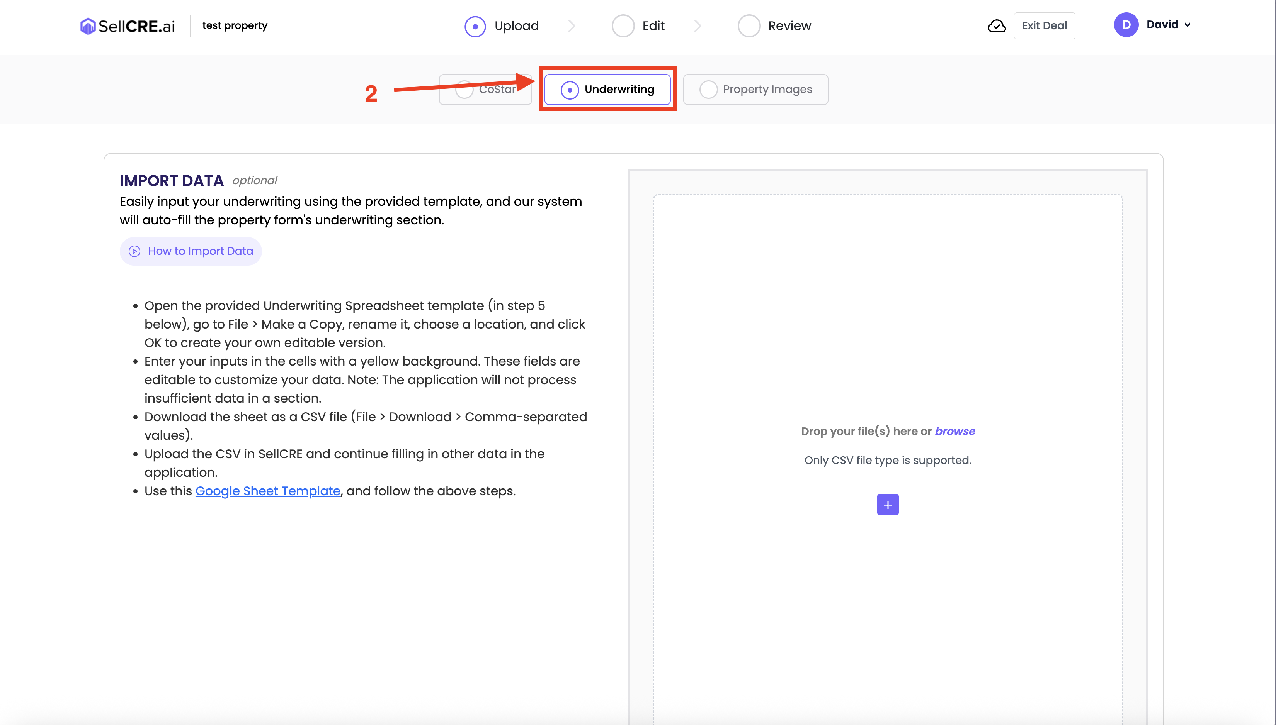Select the Underwriting tab

[607, 90]
